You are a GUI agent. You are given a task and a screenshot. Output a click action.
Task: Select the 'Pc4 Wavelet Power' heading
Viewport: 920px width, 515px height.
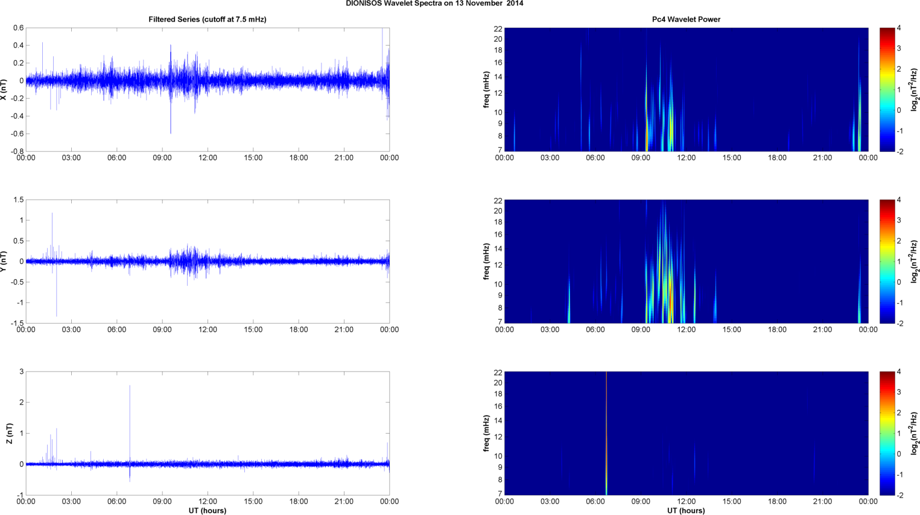pos(686,19)
